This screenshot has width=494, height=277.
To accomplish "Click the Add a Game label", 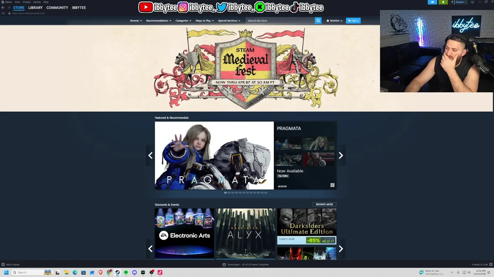I will tap(13, 264).
